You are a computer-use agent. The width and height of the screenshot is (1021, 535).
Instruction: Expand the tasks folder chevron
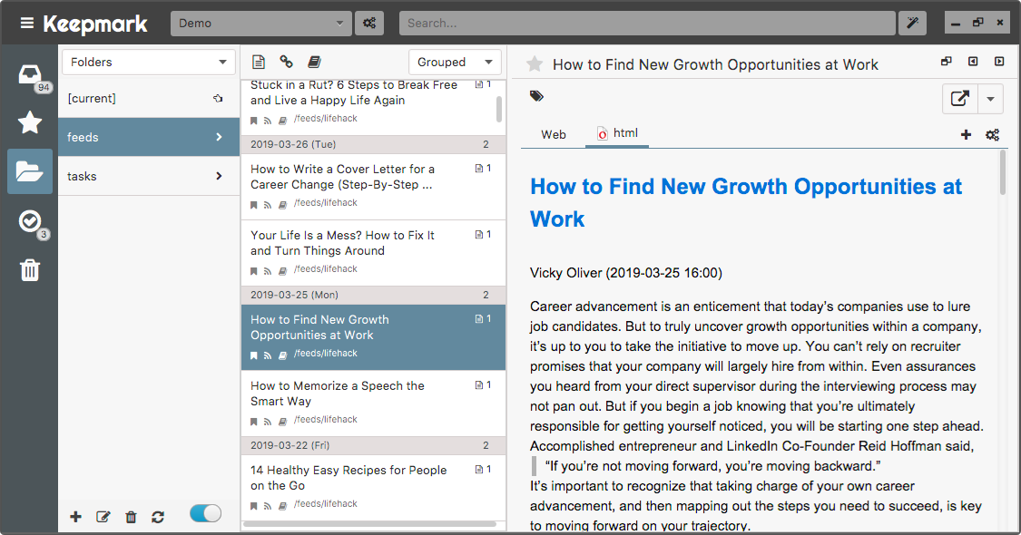tap(219, 176)
